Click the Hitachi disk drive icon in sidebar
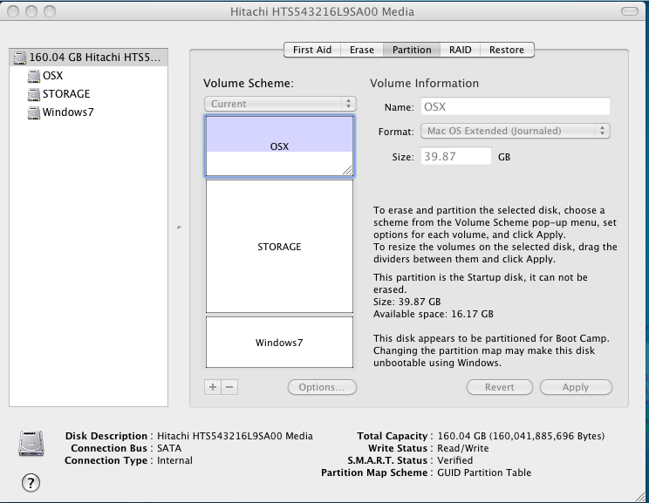 (19, 58)
